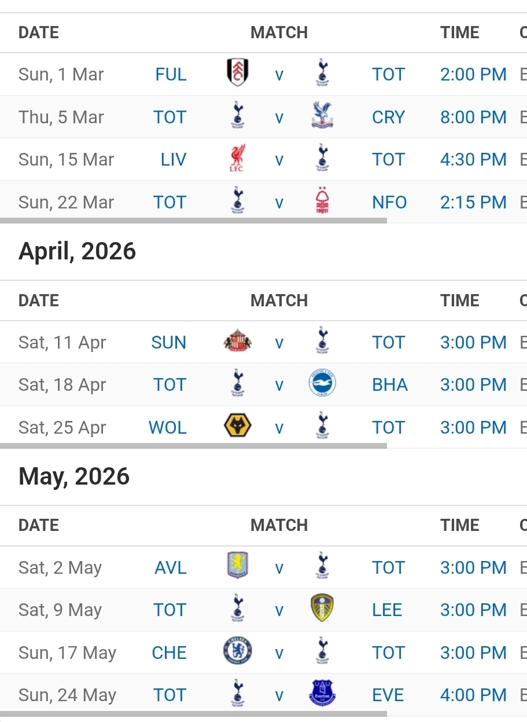This screenshot has height=722, width=527.
Task: Open the FUL team link
Action: (x=171, y=74)
